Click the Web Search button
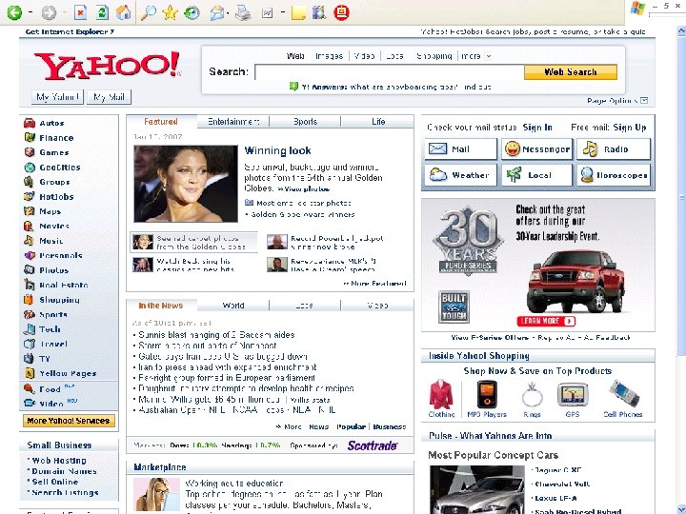This screenshot has height=514, width=686. click(x=571, y=71)
